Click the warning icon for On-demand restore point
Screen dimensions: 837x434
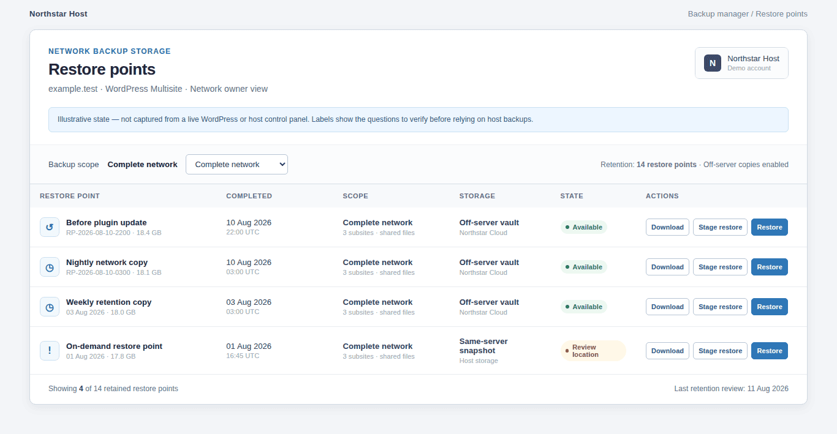[50, 351]
